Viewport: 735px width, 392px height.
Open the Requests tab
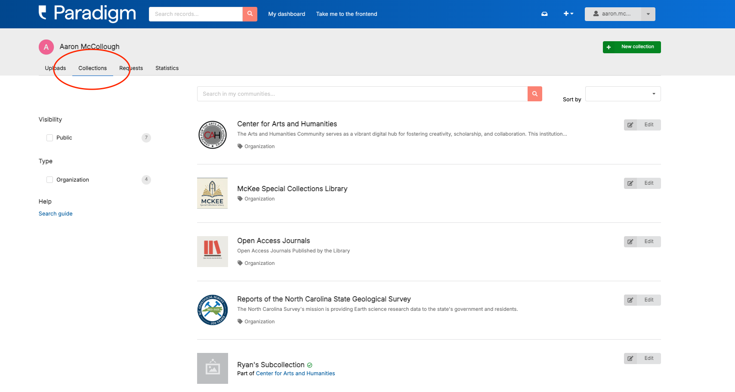[131, 68]
